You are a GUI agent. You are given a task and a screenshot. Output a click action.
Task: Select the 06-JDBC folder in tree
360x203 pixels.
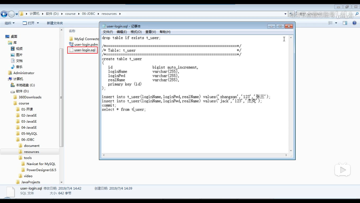tap(25, 140)
